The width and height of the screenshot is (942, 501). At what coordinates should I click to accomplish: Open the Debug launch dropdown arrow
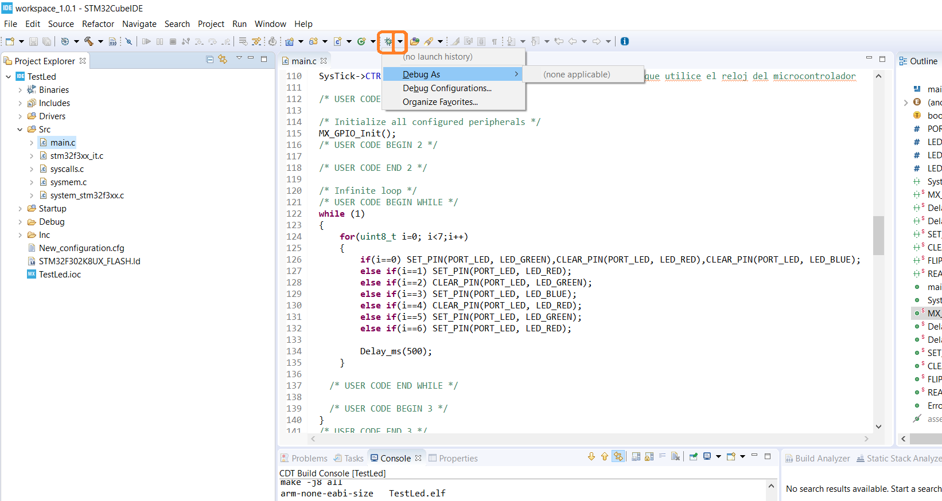[400, 41]
